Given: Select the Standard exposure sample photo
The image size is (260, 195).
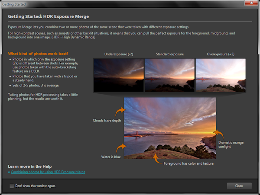Looking at the screenshot, I should [169, 75].
